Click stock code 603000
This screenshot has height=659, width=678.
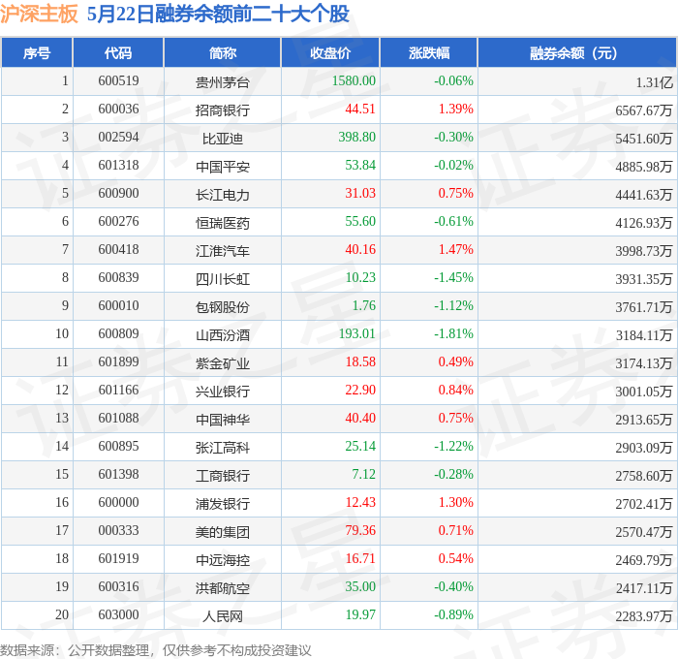[118, 615]
